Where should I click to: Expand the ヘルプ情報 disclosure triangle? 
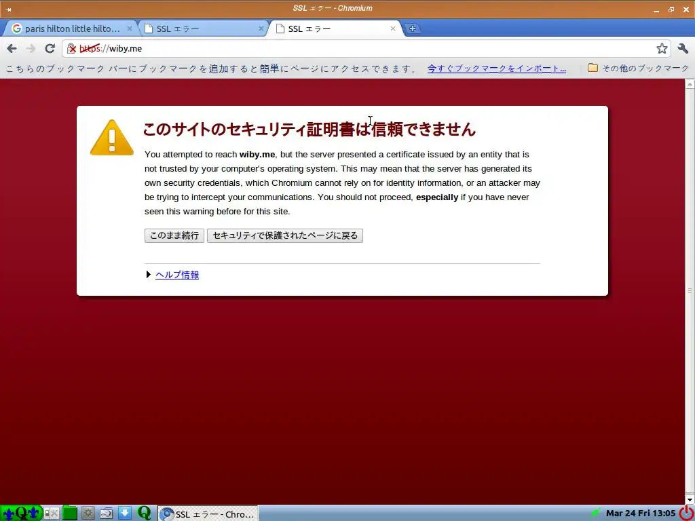tap(149, 275)
